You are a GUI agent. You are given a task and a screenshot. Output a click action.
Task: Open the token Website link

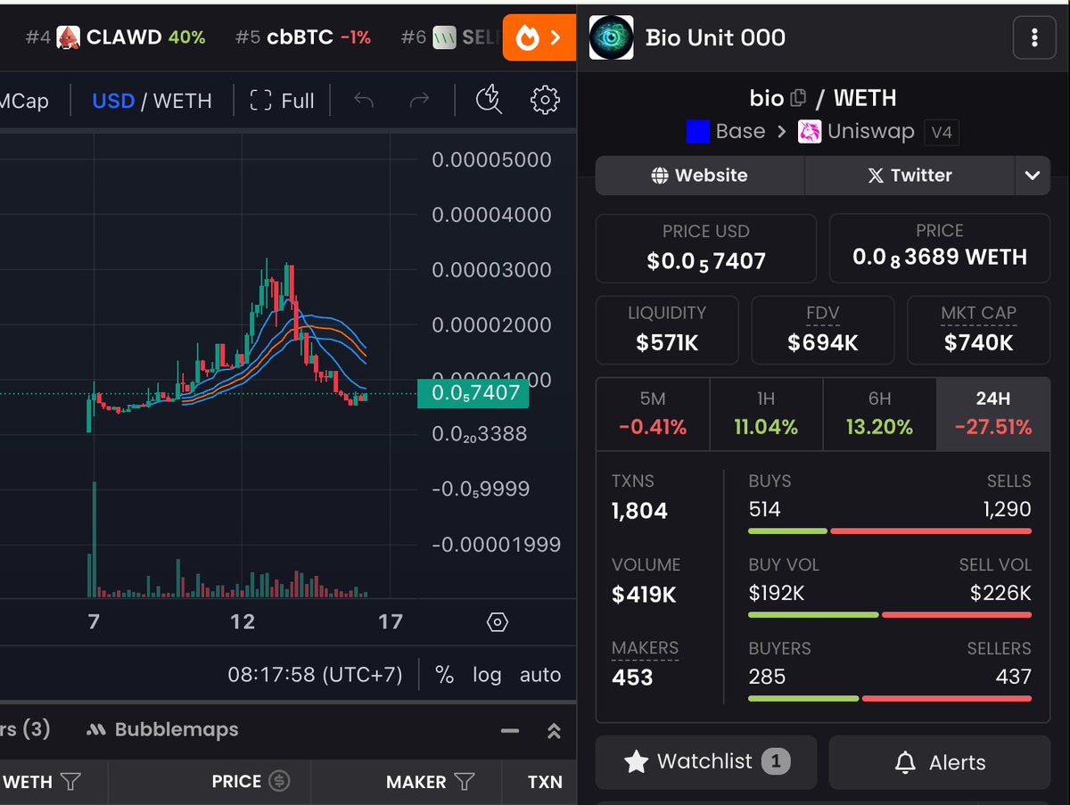click(x=700, y=176)
